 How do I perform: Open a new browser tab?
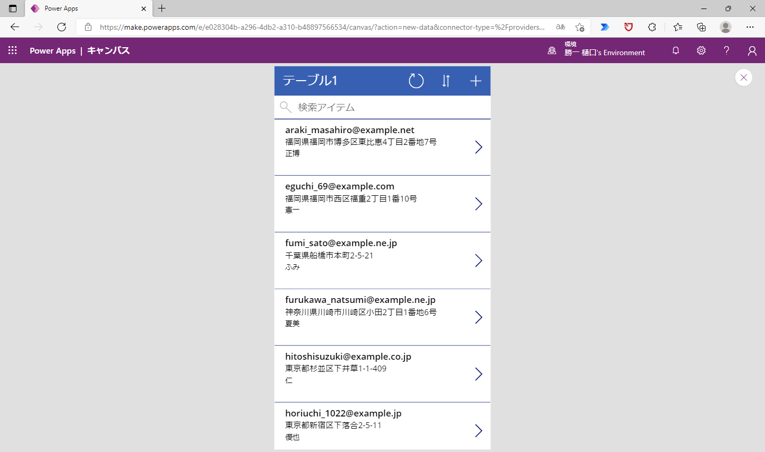162,8
